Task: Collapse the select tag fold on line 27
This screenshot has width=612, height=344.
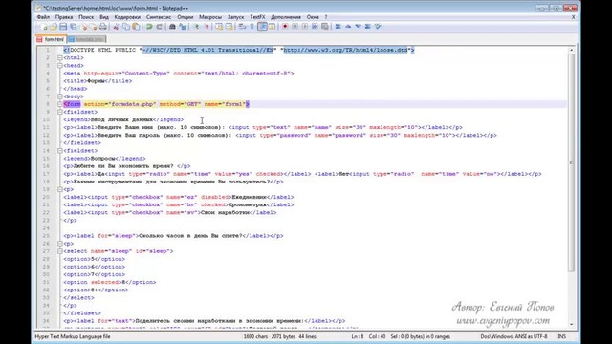Action: (60, 251)
